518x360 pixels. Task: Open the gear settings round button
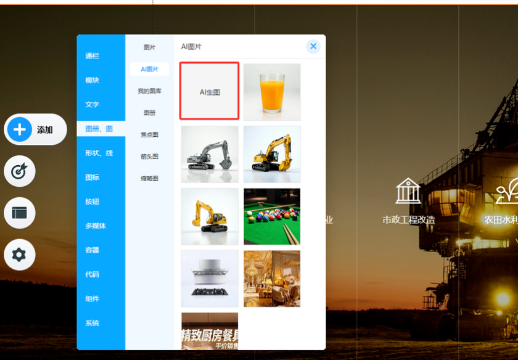tap(20, 255)
